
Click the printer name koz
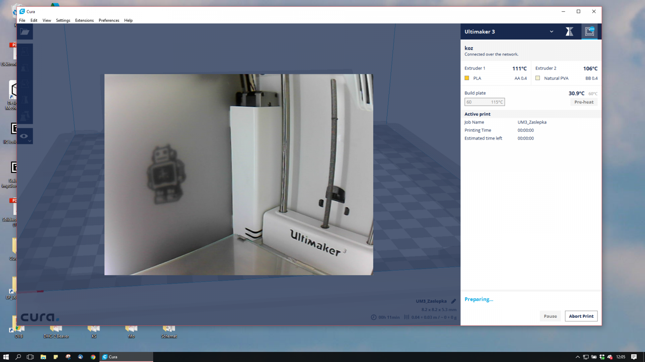(468, 48)
